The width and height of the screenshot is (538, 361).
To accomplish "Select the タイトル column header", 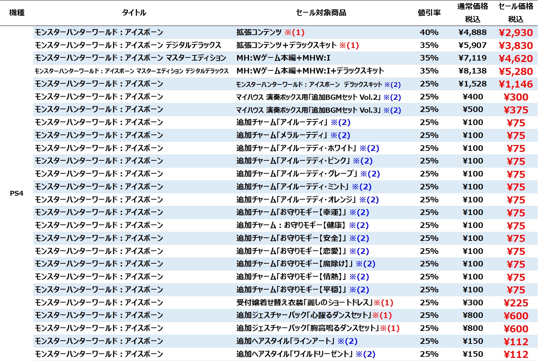I will coord(134,13).
